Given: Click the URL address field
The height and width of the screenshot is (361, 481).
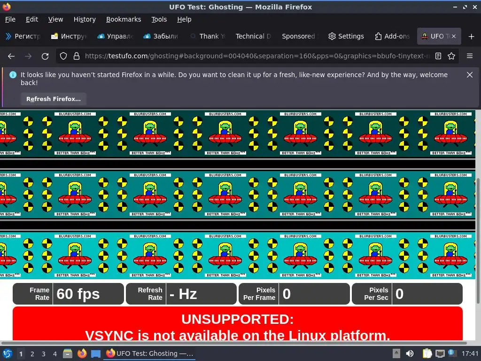Looking at the screenshot, I should [257, 56].
